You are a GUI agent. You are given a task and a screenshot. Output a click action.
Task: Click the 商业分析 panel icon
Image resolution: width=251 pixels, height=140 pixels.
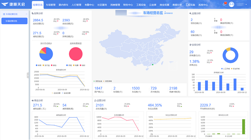tap(33, 100)
